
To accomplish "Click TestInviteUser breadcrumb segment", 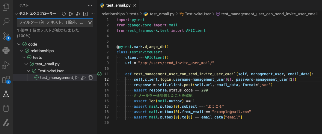I will [x=195, y=14].
